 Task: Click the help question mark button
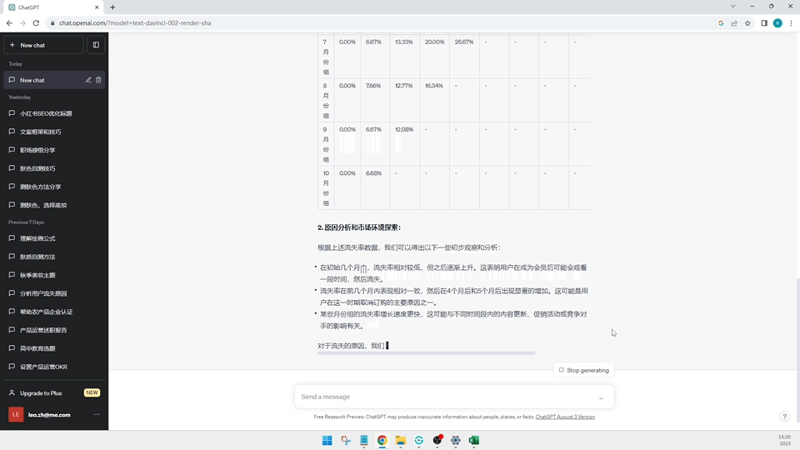pyautogui.click(x=785, y=417)
